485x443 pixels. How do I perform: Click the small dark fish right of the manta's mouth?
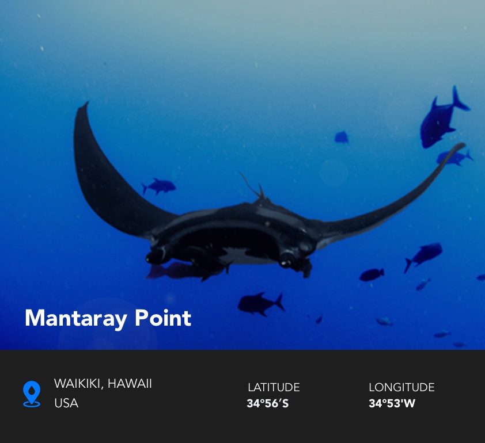372,274
